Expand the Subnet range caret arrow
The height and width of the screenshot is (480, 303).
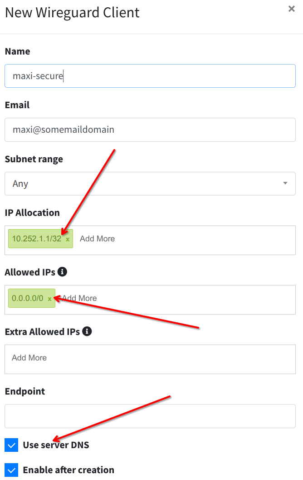tap(285, 184)
